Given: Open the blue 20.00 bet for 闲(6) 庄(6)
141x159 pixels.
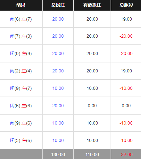Looking at the screenshot, I should point(58,106).
